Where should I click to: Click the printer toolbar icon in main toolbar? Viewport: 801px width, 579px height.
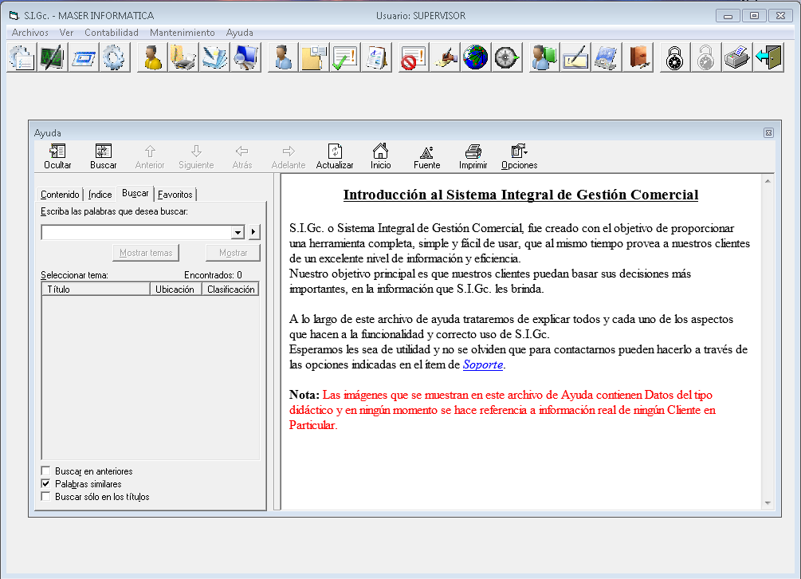737,57
